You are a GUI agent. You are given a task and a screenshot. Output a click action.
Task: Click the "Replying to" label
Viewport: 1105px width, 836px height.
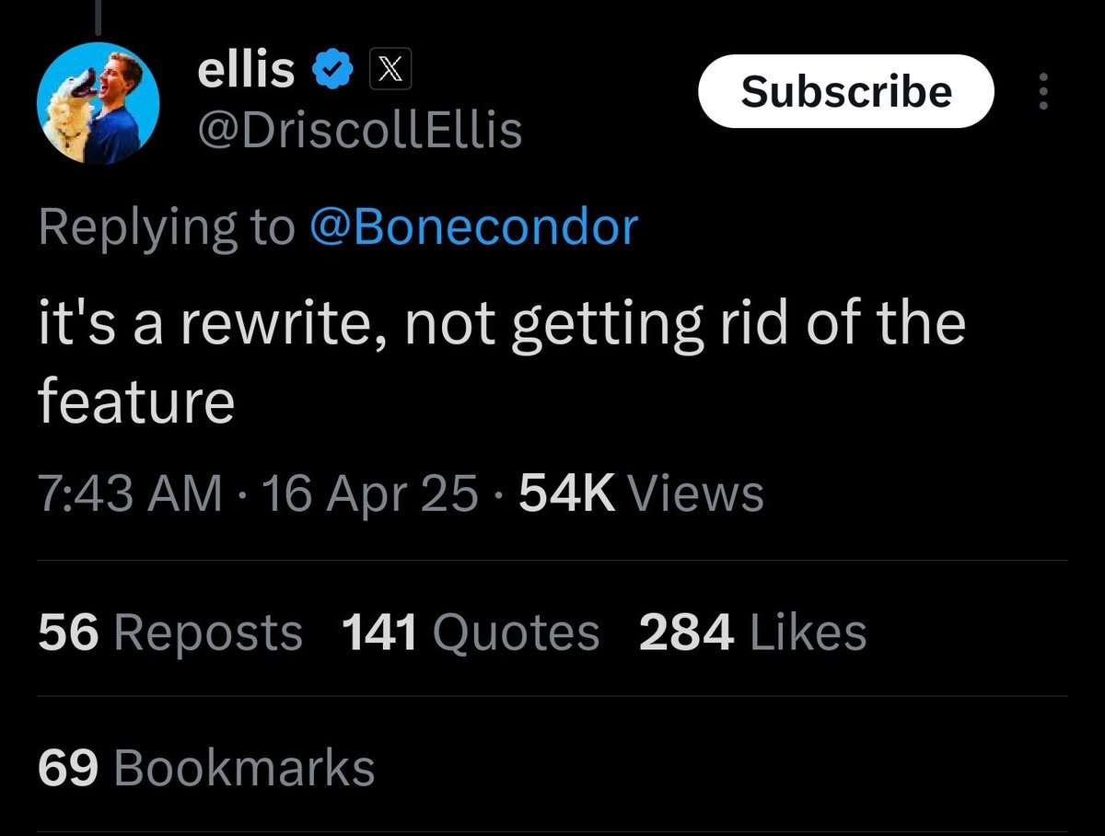tap(168, 227)
